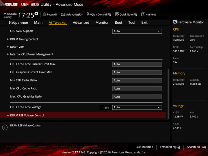208x156 pixels.
Task: Open Search on FAQ link
Action: tap(196, 147)
